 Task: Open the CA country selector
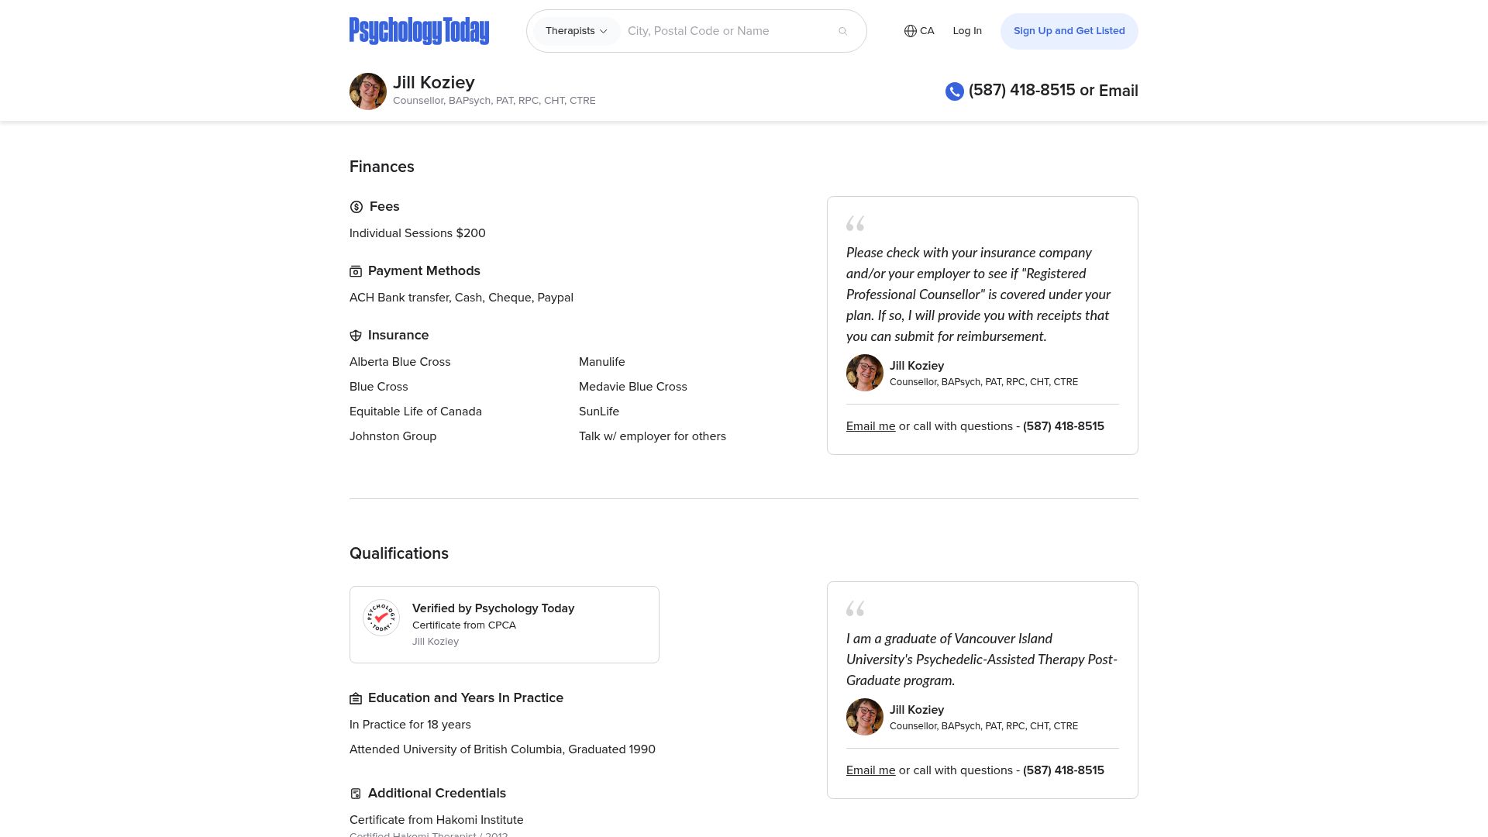pos(927,31)
